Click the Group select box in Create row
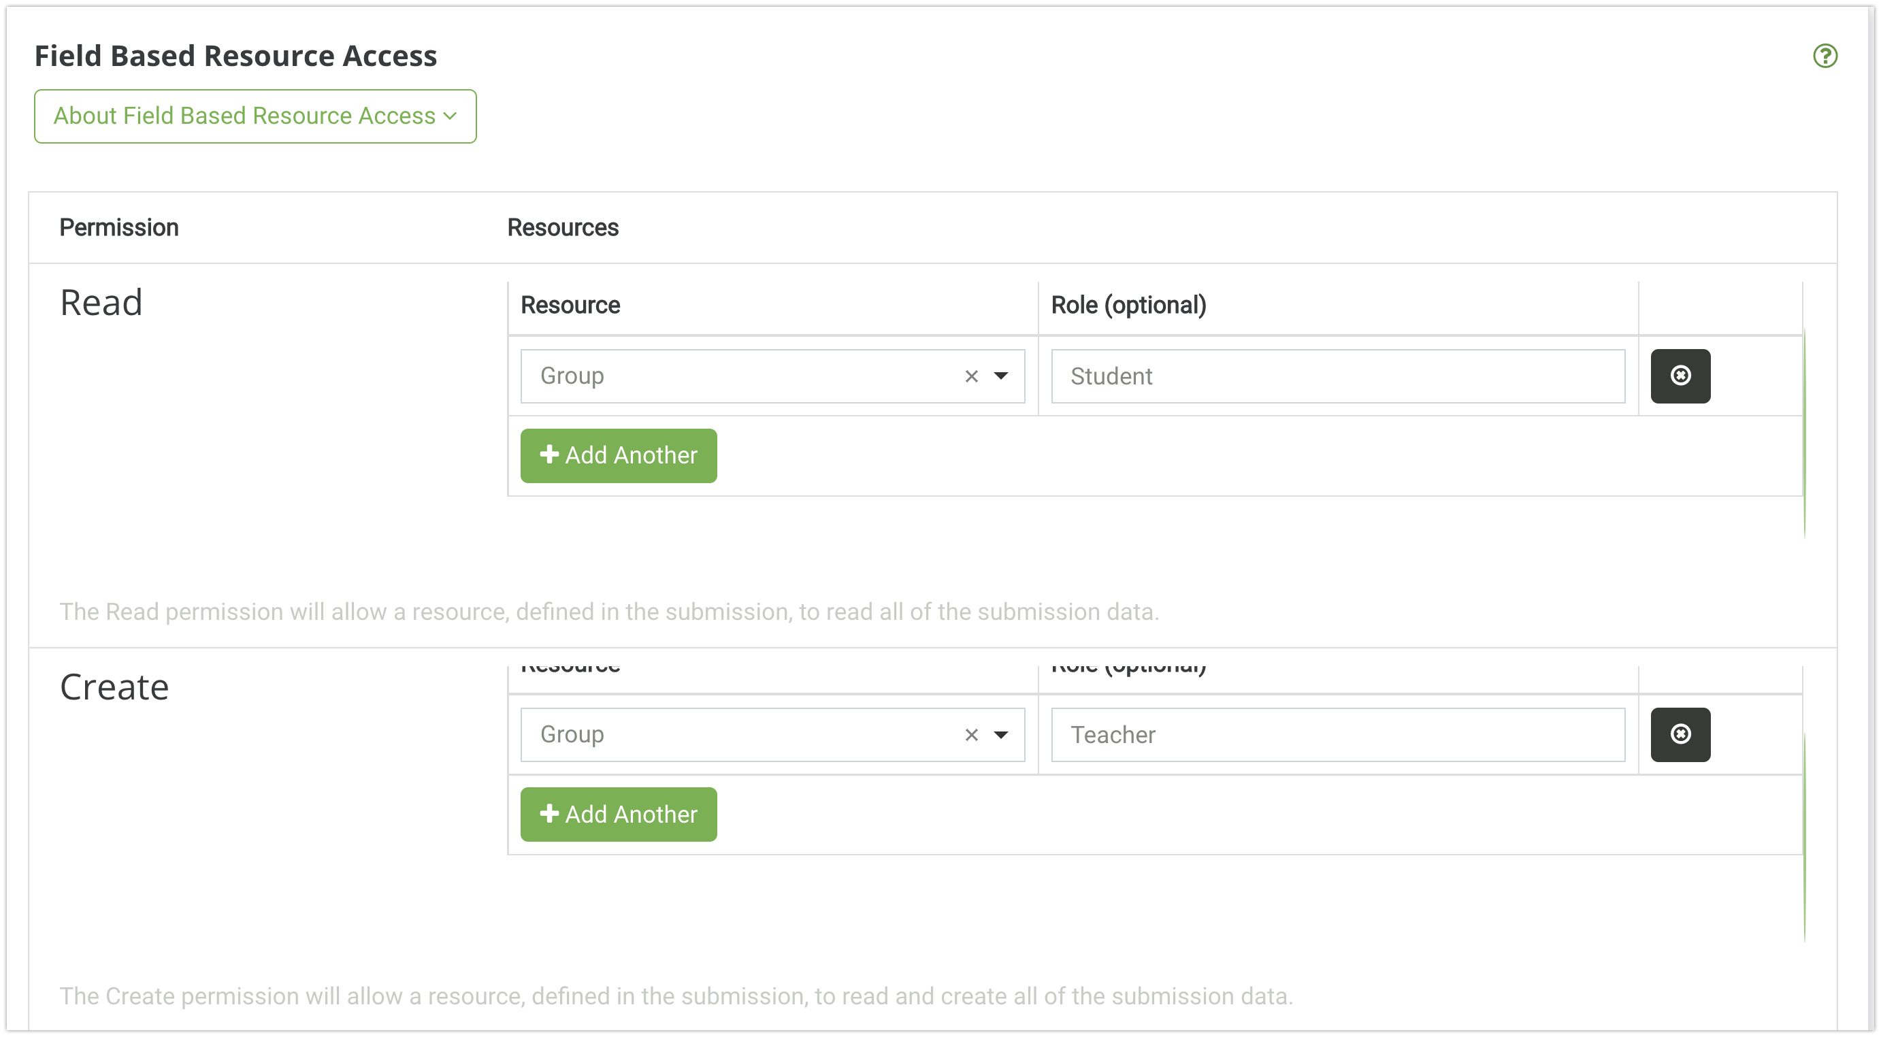This screenshot has height=1037, width=1881. click(738, 735)
